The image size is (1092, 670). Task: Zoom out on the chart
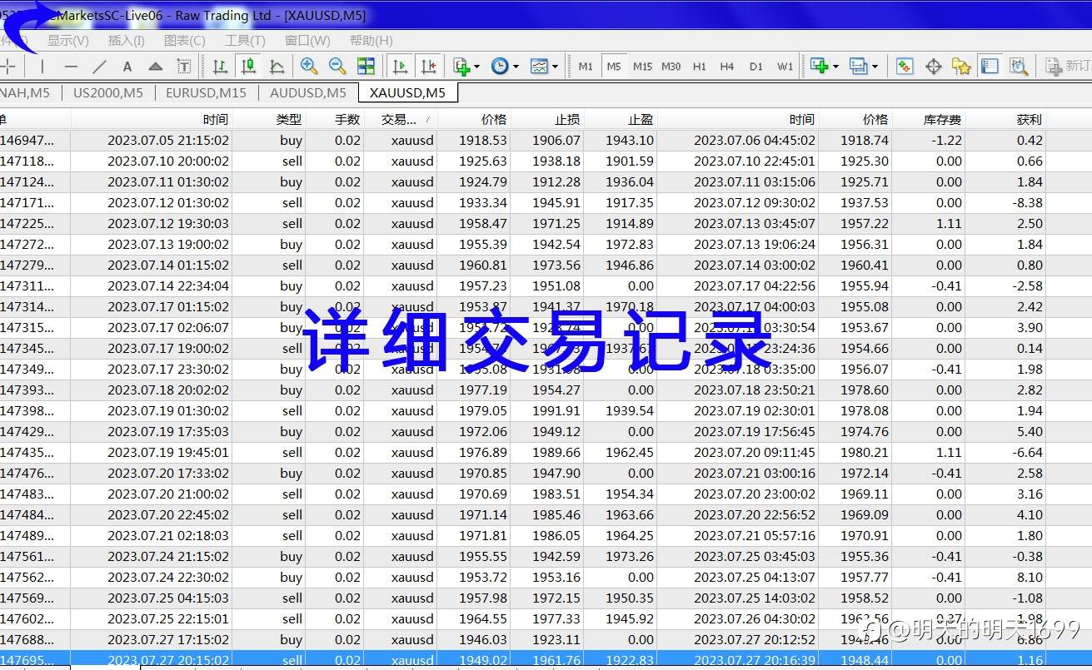[x=337, y=66]
